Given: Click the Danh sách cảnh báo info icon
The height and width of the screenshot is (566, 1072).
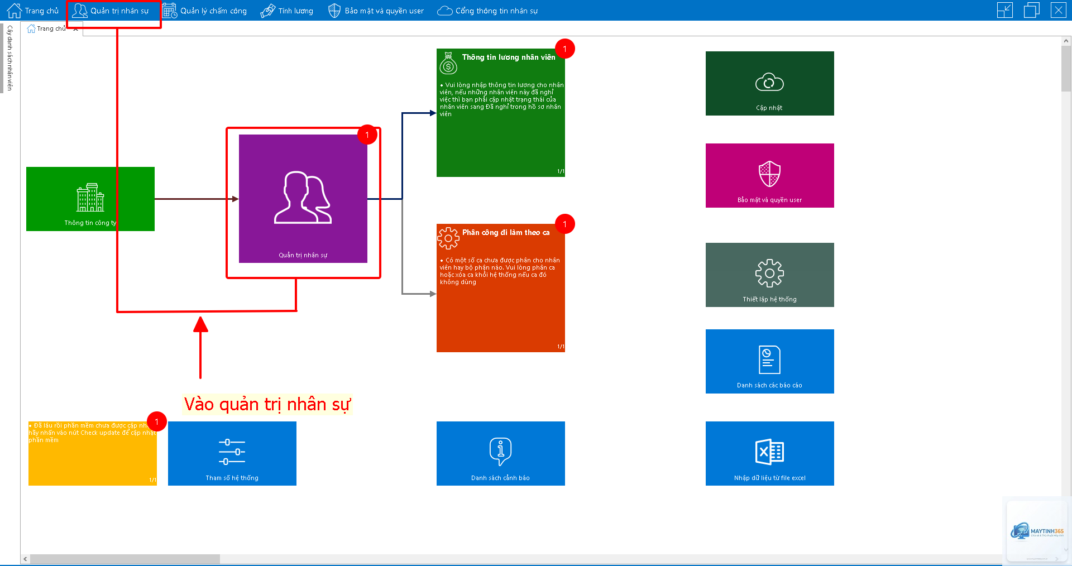Looking at the screenshot, I should click(501, 451).
